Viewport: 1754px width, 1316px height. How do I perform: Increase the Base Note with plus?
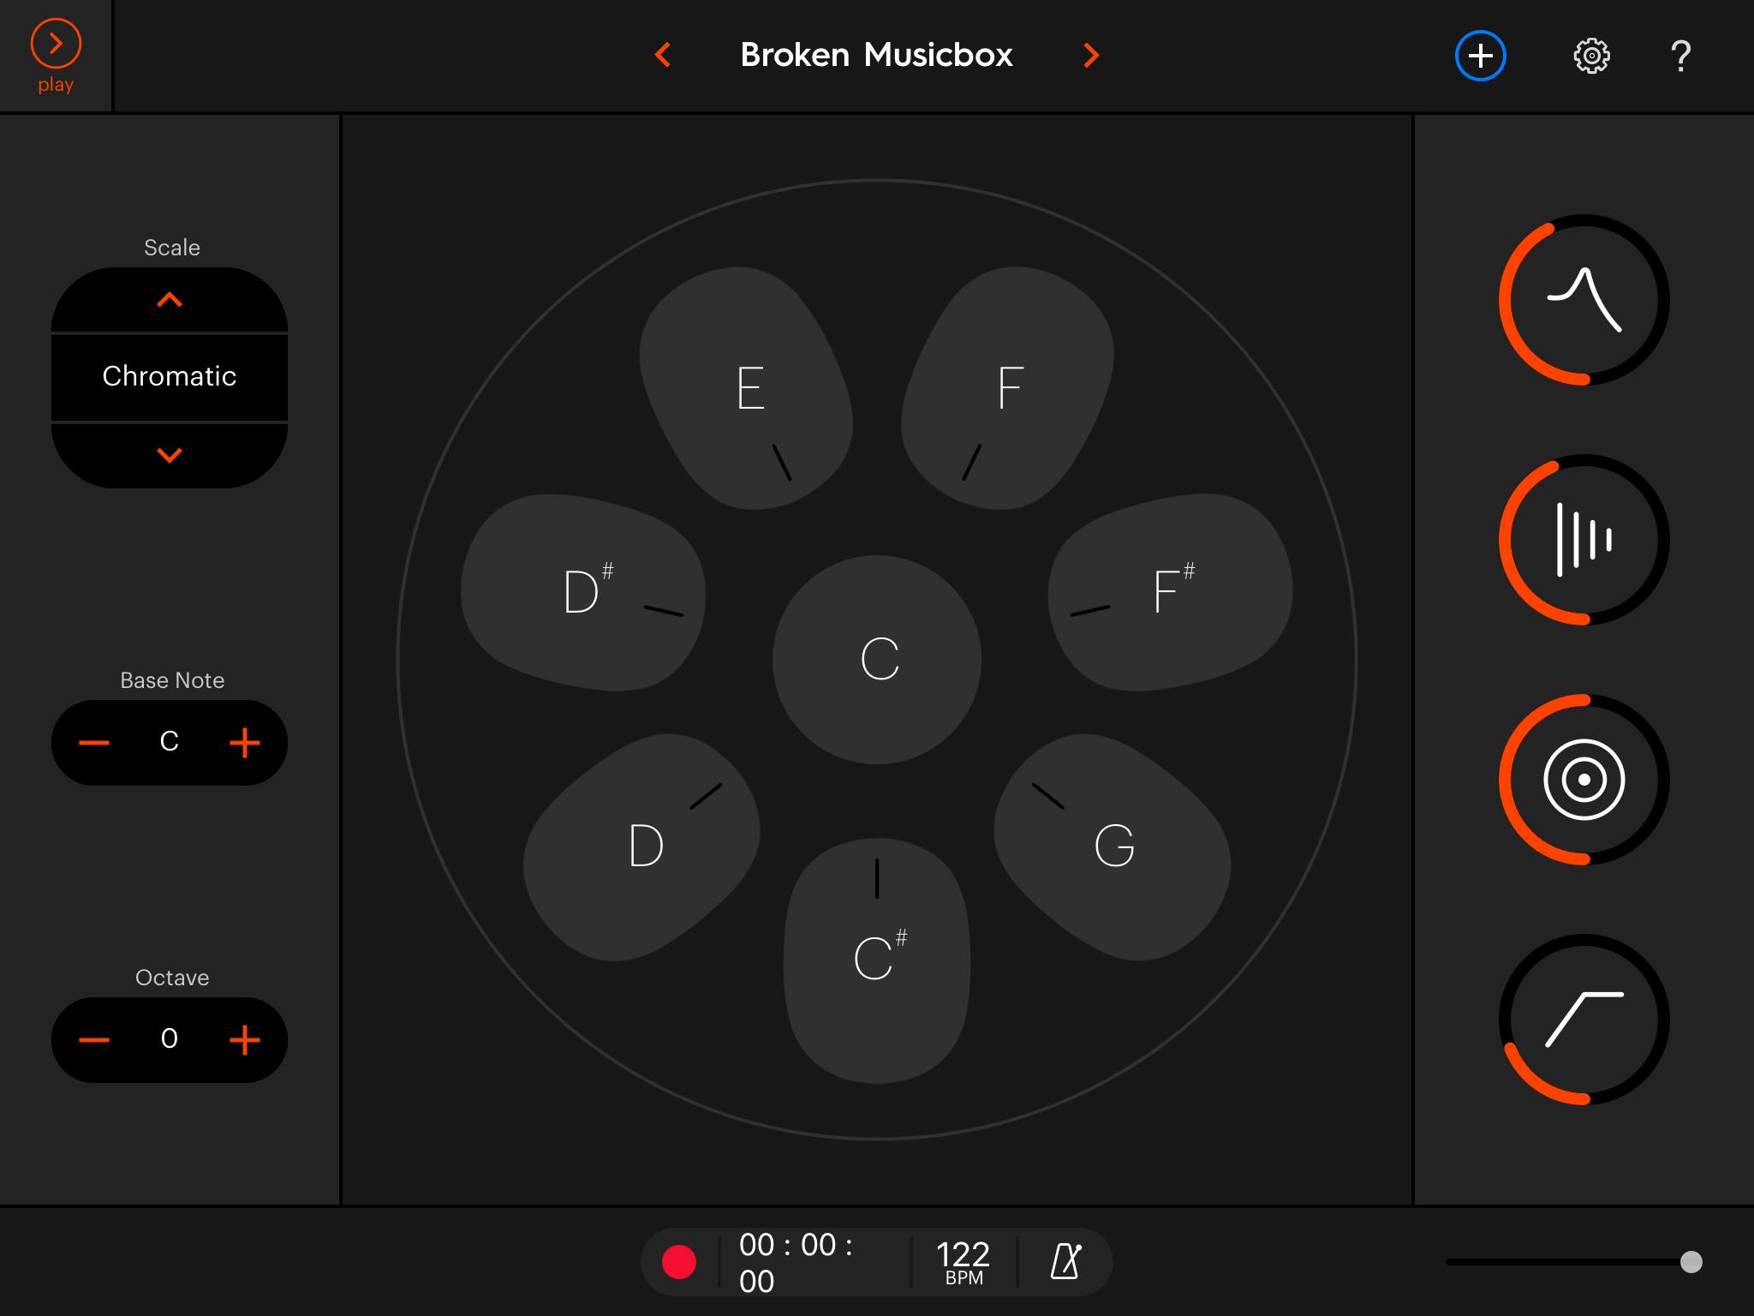pos(245,743)
